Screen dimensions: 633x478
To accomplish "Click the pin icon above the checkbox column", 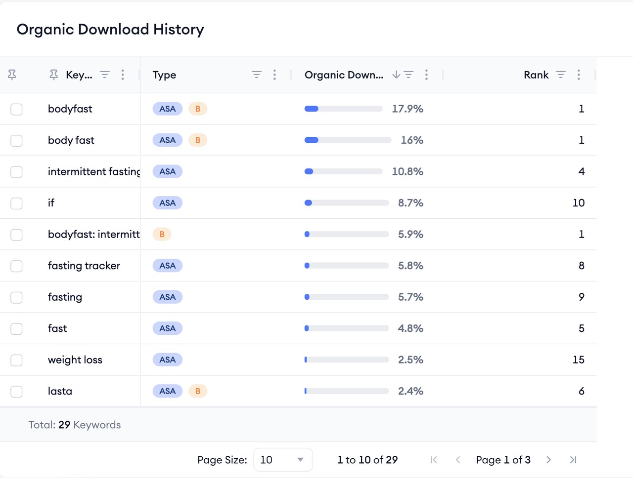I will pyautogui.click(x=12, y=75).
